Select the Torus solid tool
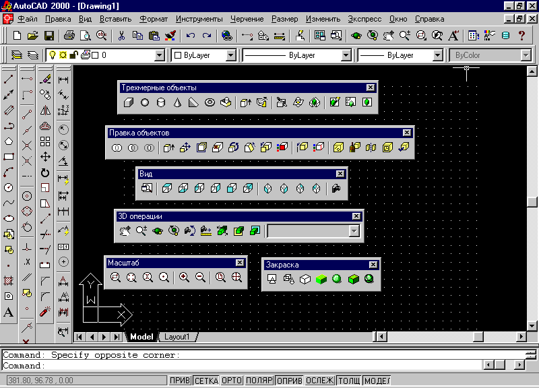This screenshot has height=388, width=539. [210, 102]
